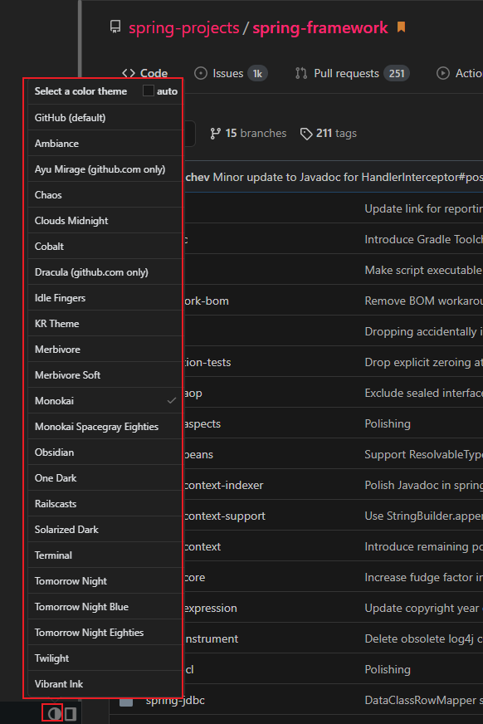The height and width of the screenshot is (724, 483).
Task: Click 'Make script executable' commit message
Action: click(x=423, y=270)
